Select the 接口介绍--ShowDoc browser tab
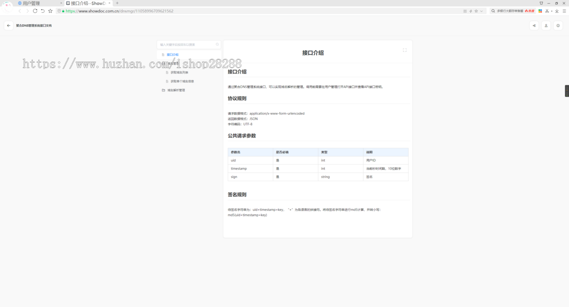 pos(88,3)
